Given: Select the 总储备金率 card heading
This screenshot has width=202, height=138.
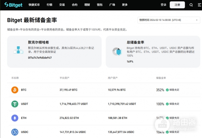Looking at the screenshot, I should tap(135, 42).
